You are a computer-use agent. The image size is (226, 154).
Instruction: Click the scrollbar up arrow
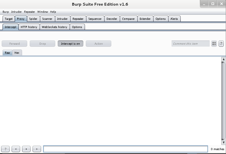tap(223, 59)
